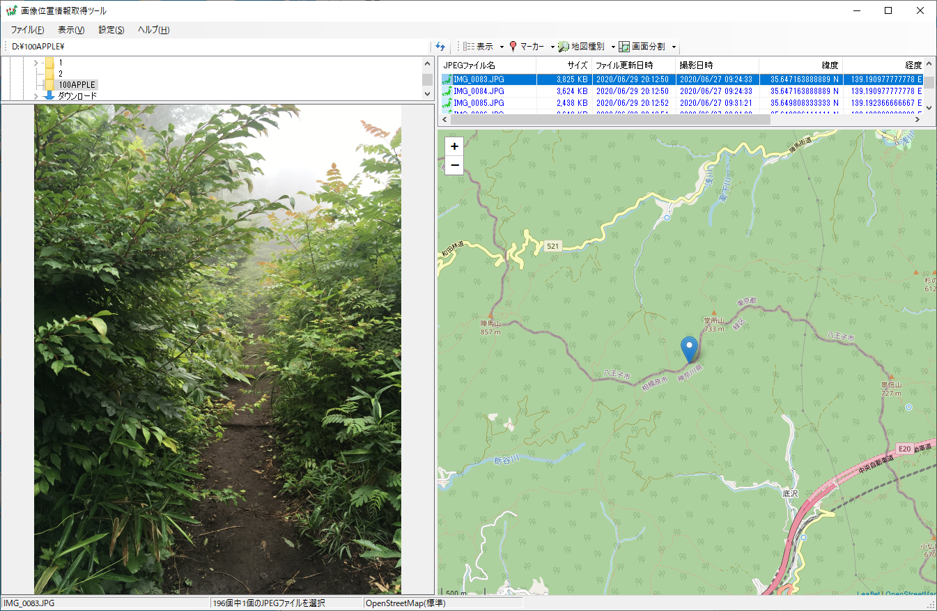The width and height of the screenshot is (937, 611).
Task: Click the IMG_0085.JPG file icon
Action: (x=447, y=103)
